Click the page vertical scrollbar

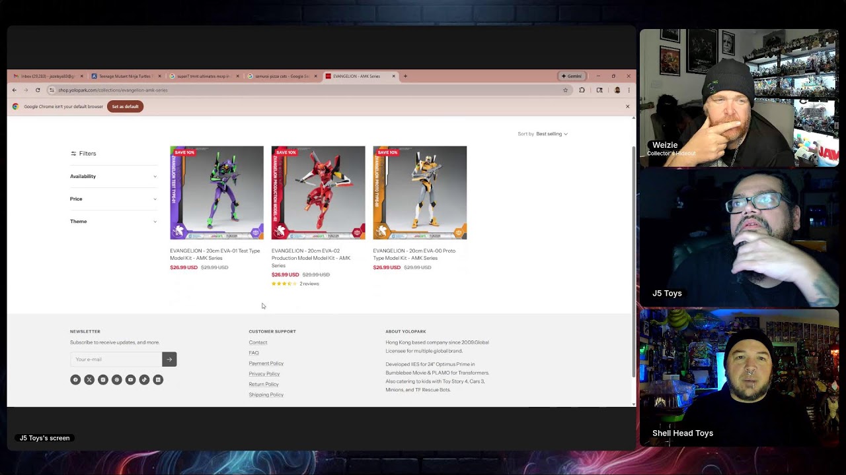tap(634, 261)
